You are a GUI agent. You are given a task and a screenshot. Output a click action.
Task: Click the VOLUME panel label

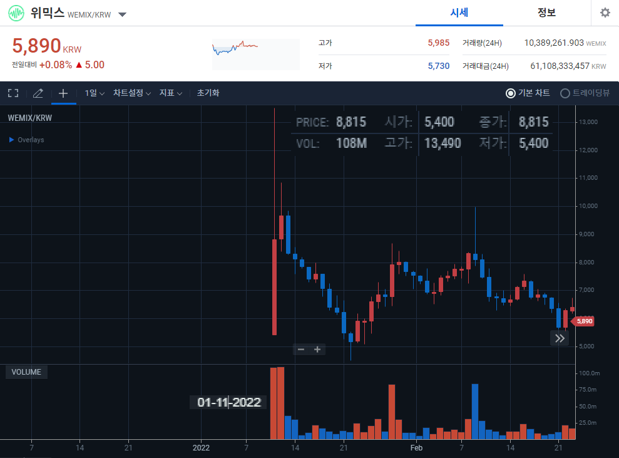[x=26, y=372]
